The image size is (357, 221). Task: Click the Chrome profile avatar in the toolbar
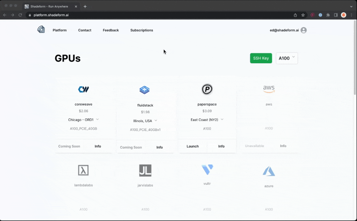(x=344, y=15)
